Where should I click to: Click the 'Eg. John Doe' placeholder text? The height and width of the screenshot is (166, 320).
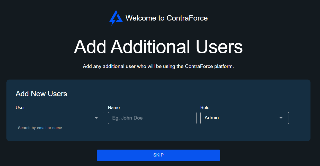click(x=127, y=118)
